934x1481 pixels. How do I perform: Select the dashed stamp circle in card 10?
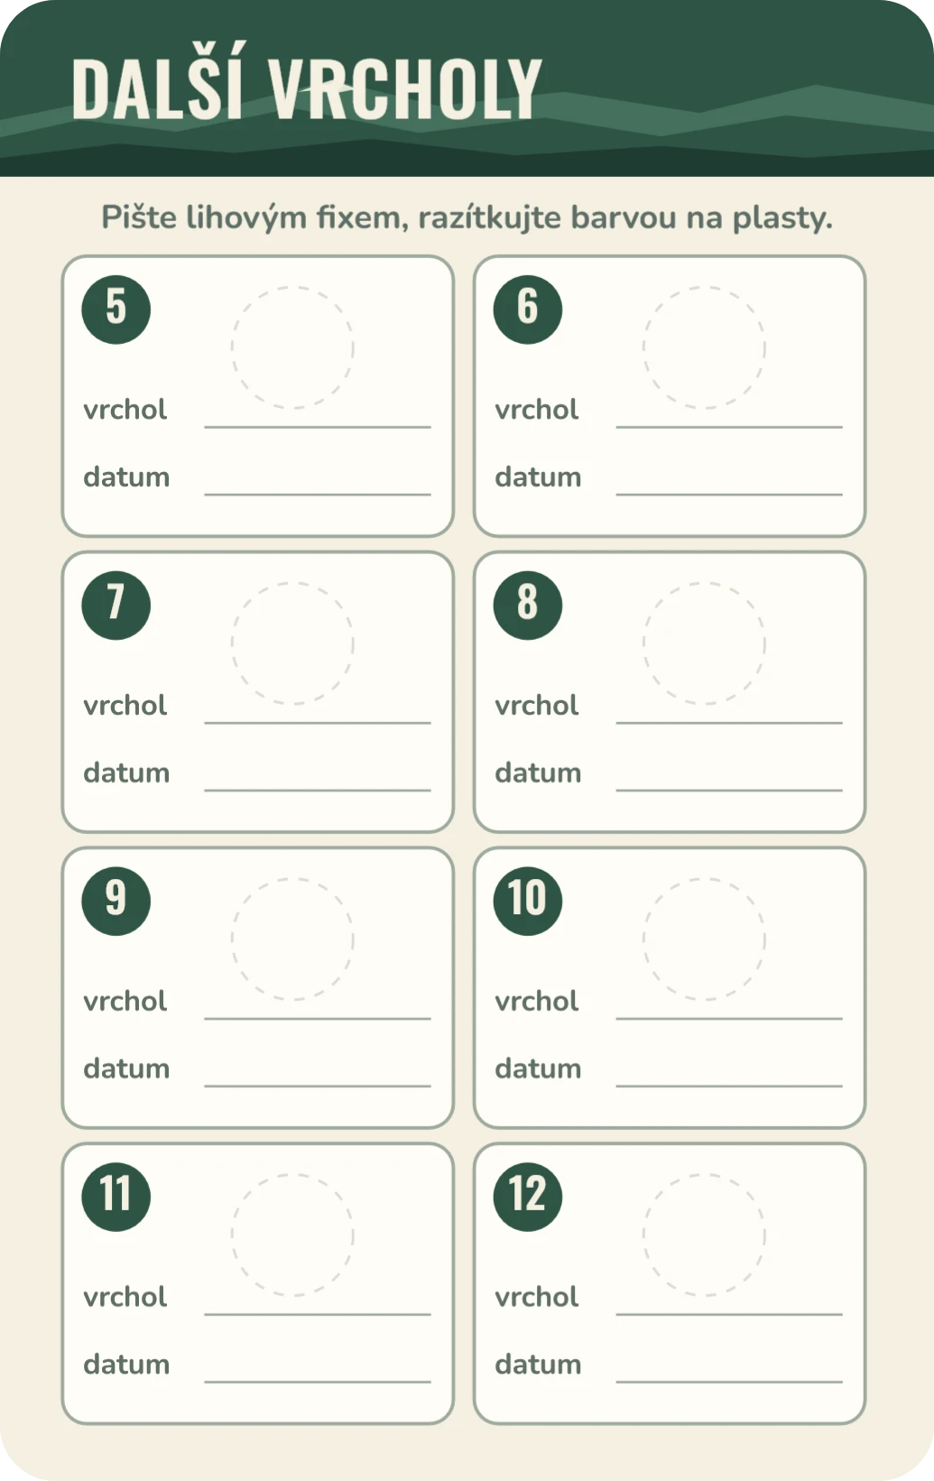coord(704,940)
